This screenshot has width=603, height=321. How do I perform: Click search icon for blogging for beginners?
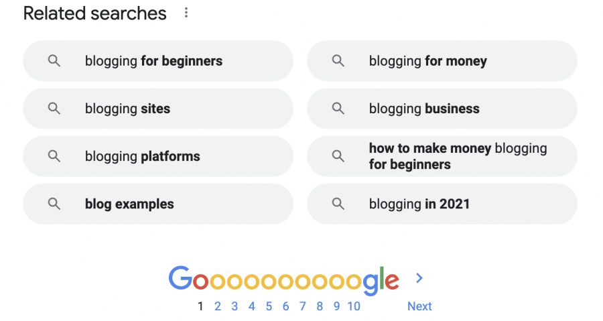[x=54, y=61]
